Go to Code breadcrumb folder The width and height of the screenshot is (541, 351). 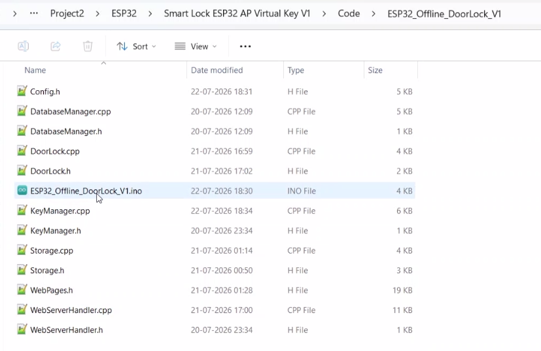click(x=349, y=14)
